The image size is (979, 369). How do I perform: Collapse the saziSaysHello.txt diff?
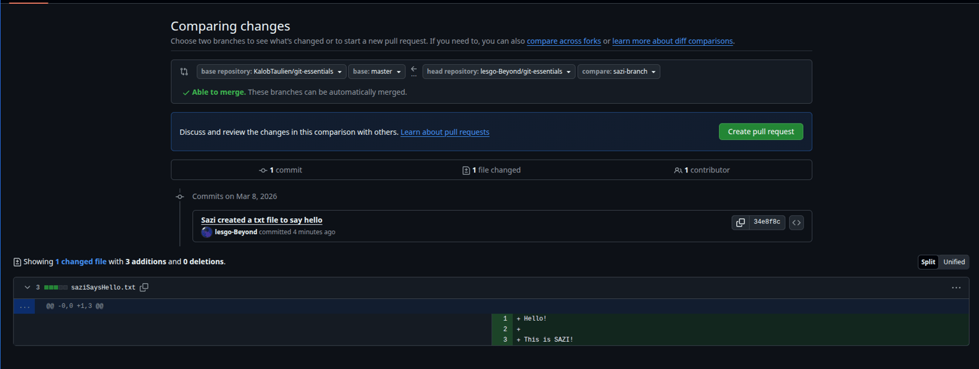(27, 288)
